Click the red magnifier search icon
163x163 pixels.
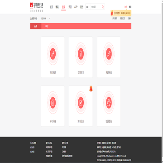pyautogui.click(x=103, y=7)
